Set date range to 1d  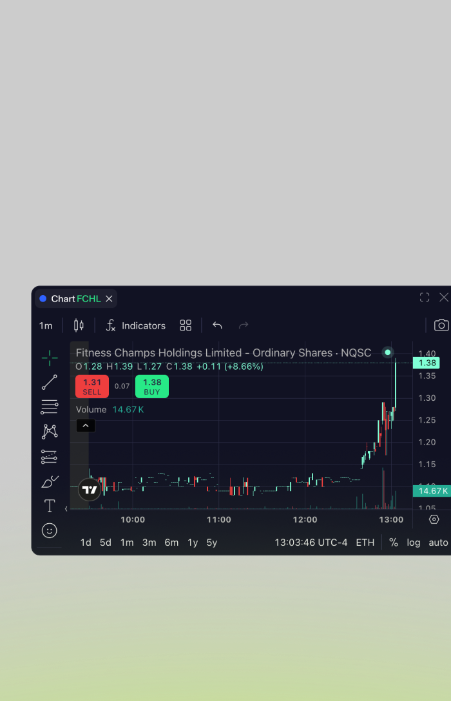(x=86, y=543)
